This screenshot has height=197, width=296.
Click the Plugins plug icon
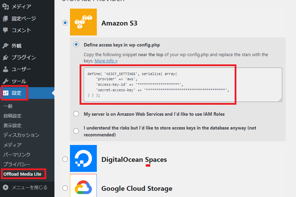point(6,58)
